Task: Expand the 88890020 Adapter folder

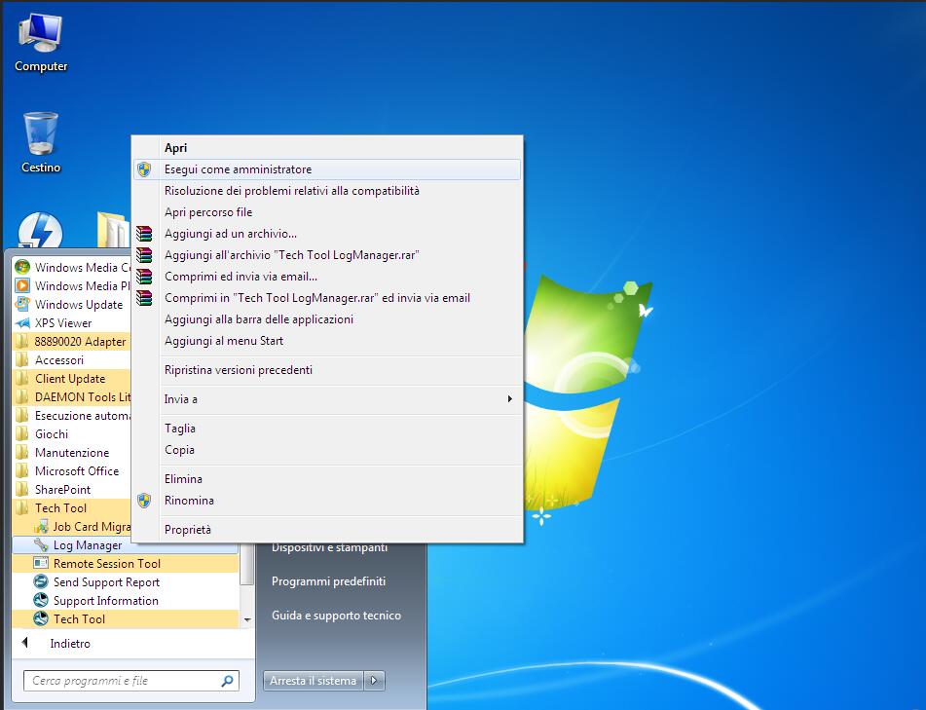Action: point(72,342)
